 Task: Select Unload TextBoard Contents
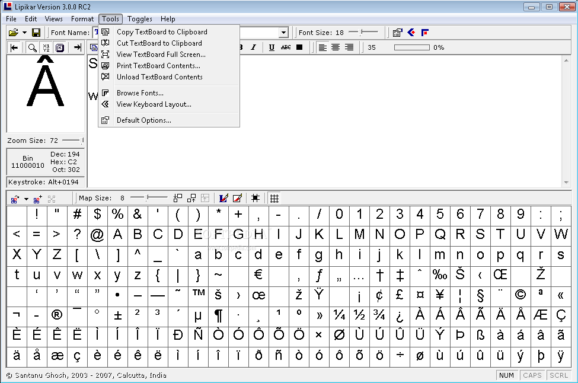pos(169,77)
